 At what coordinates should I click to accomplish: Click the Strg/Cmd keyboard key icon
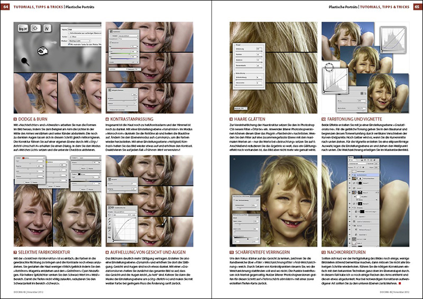point(23,29)
